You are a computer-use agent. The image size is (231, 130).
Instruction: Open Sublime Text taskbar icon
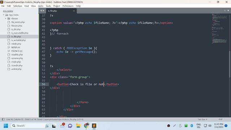[94, 126]
